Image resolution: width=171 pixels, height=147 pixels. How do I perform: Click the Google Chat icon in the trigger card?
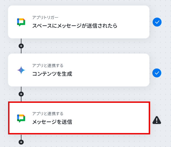[21, 22]
